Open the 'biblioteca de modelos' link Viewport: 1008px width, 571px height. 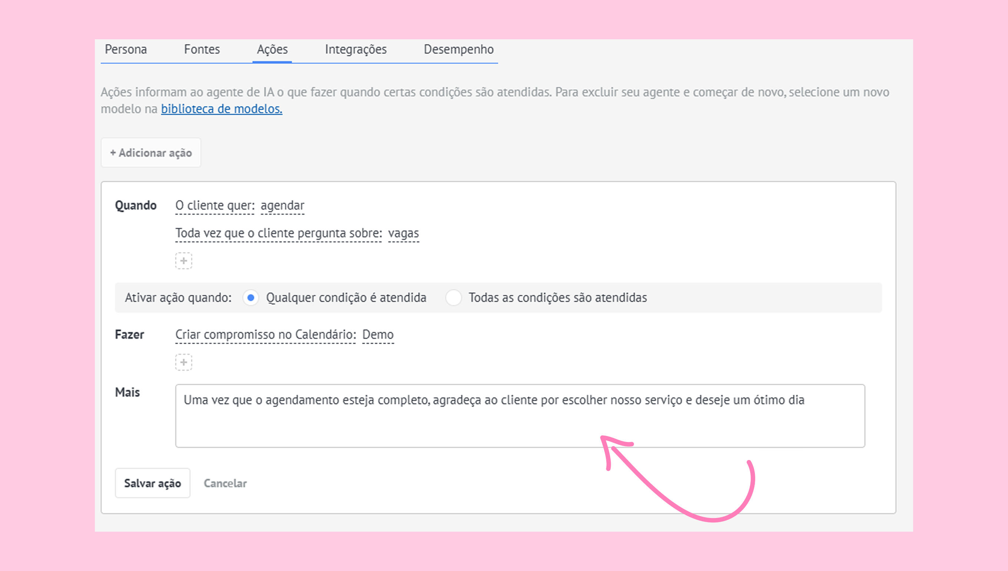tap(222, 109)
